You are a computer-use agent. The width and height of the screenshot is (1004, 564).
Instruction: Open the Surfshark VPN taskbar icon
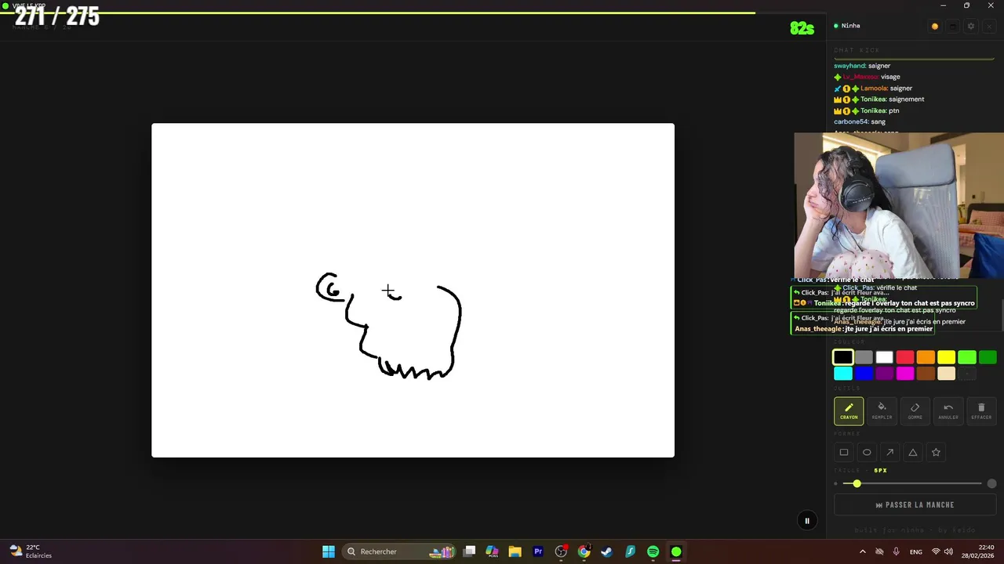pos(630,551)
